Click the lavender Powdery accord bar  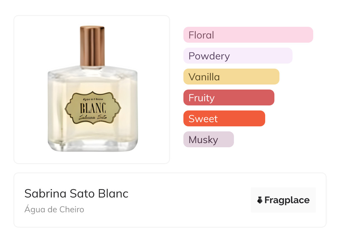(x=238, y=56)
